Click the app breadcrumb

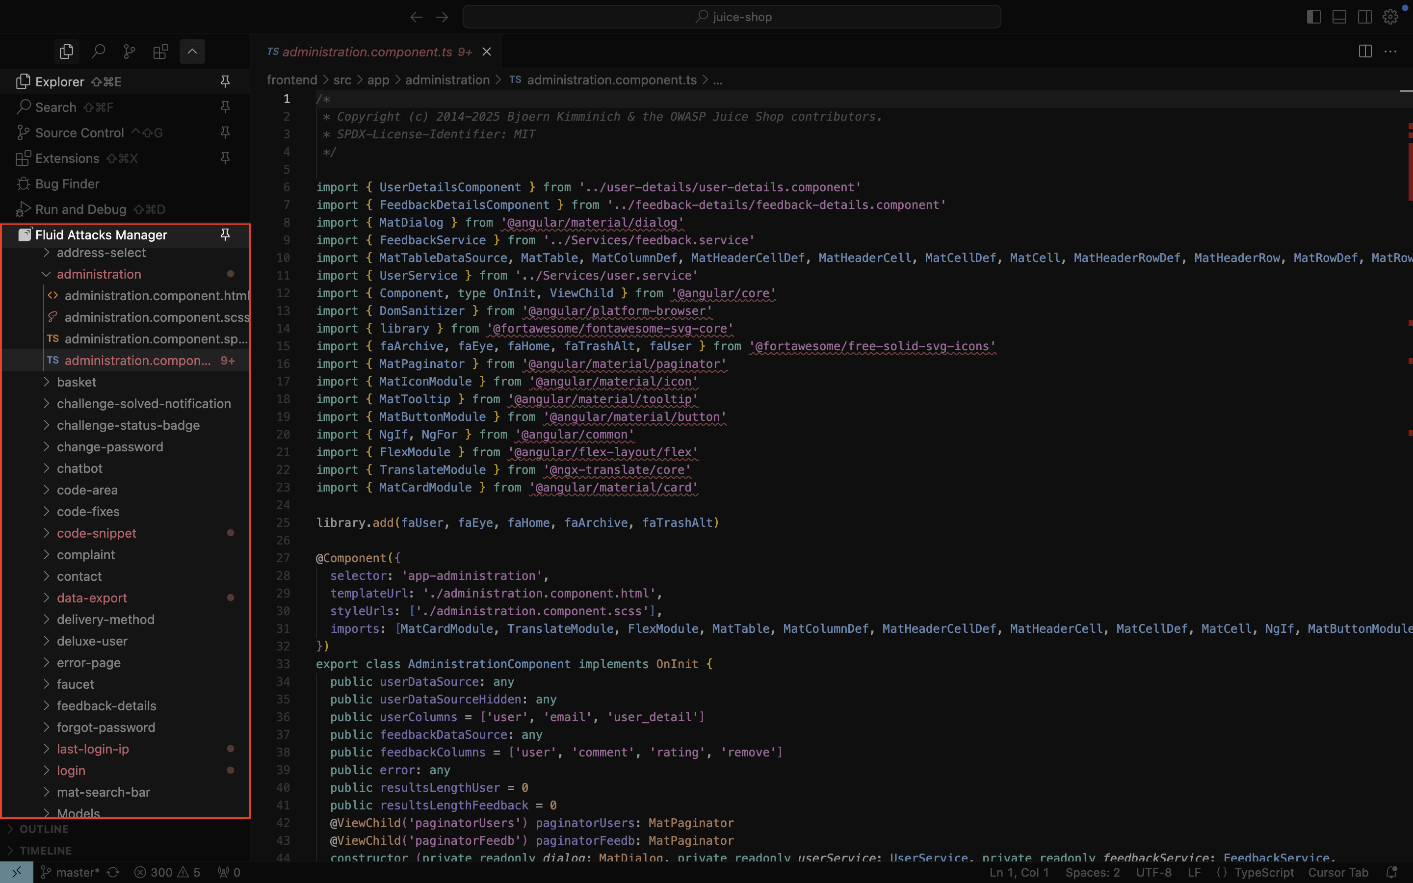pos(378,80)
